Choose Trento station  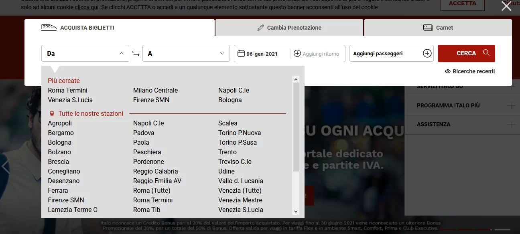[x=227, y=152]
